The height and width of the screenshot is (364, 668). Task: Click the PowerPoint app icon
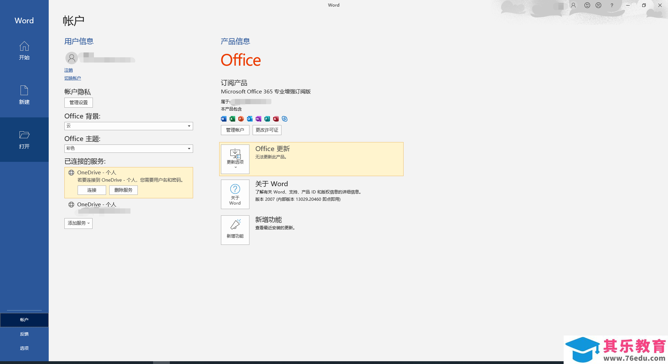(x=241, y=119)
